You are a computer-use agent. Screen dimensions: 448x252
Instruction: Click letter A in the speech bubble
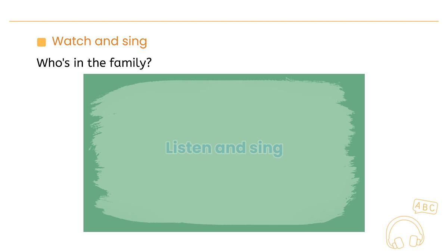[x=418, y=205]
